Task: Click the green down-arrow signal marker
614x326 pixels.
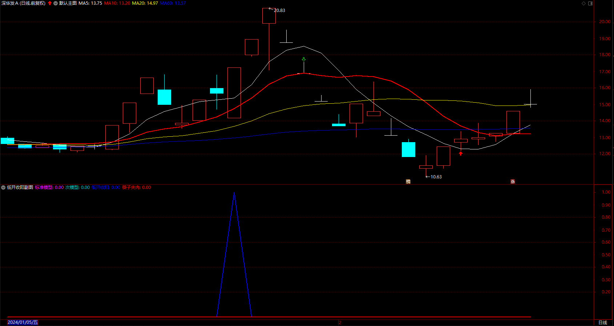Action: [304, 59]
